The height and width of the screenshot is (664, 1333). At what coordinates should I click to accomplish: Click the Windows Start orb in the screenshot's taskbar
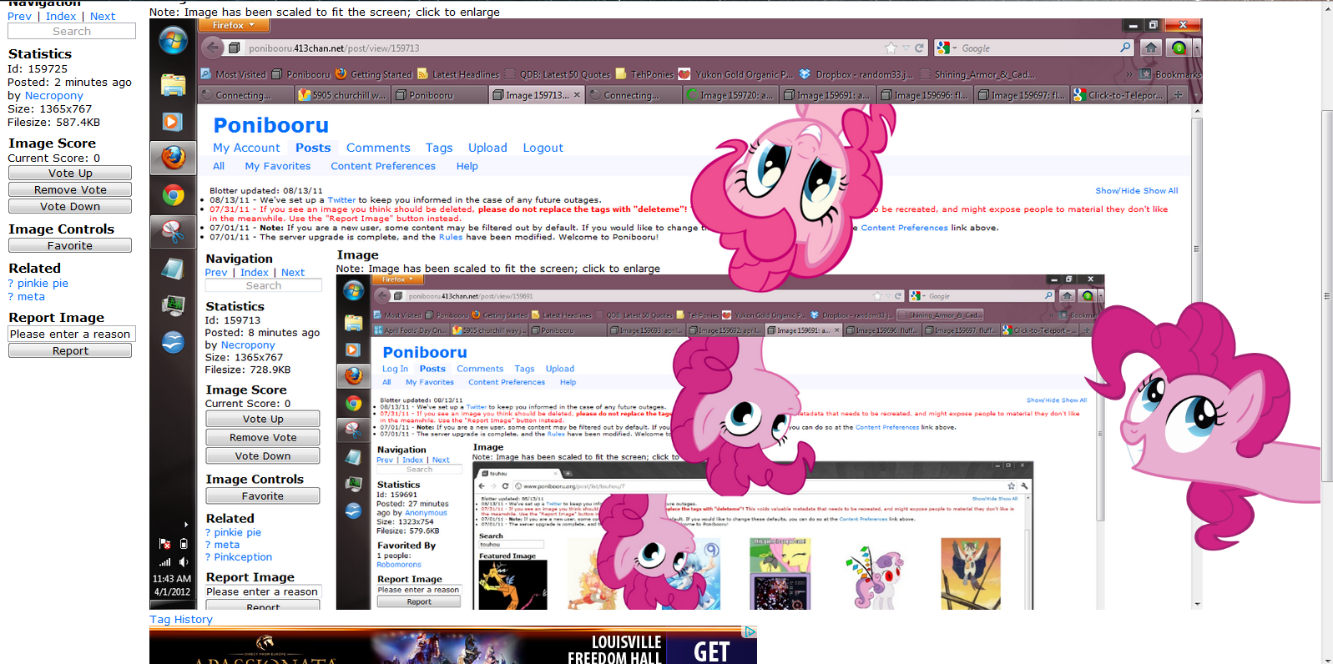[173, 40]
